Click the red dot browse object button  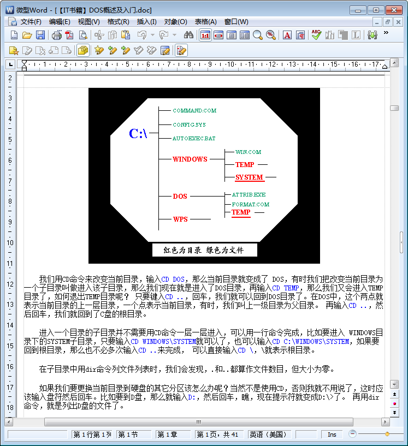394,403
